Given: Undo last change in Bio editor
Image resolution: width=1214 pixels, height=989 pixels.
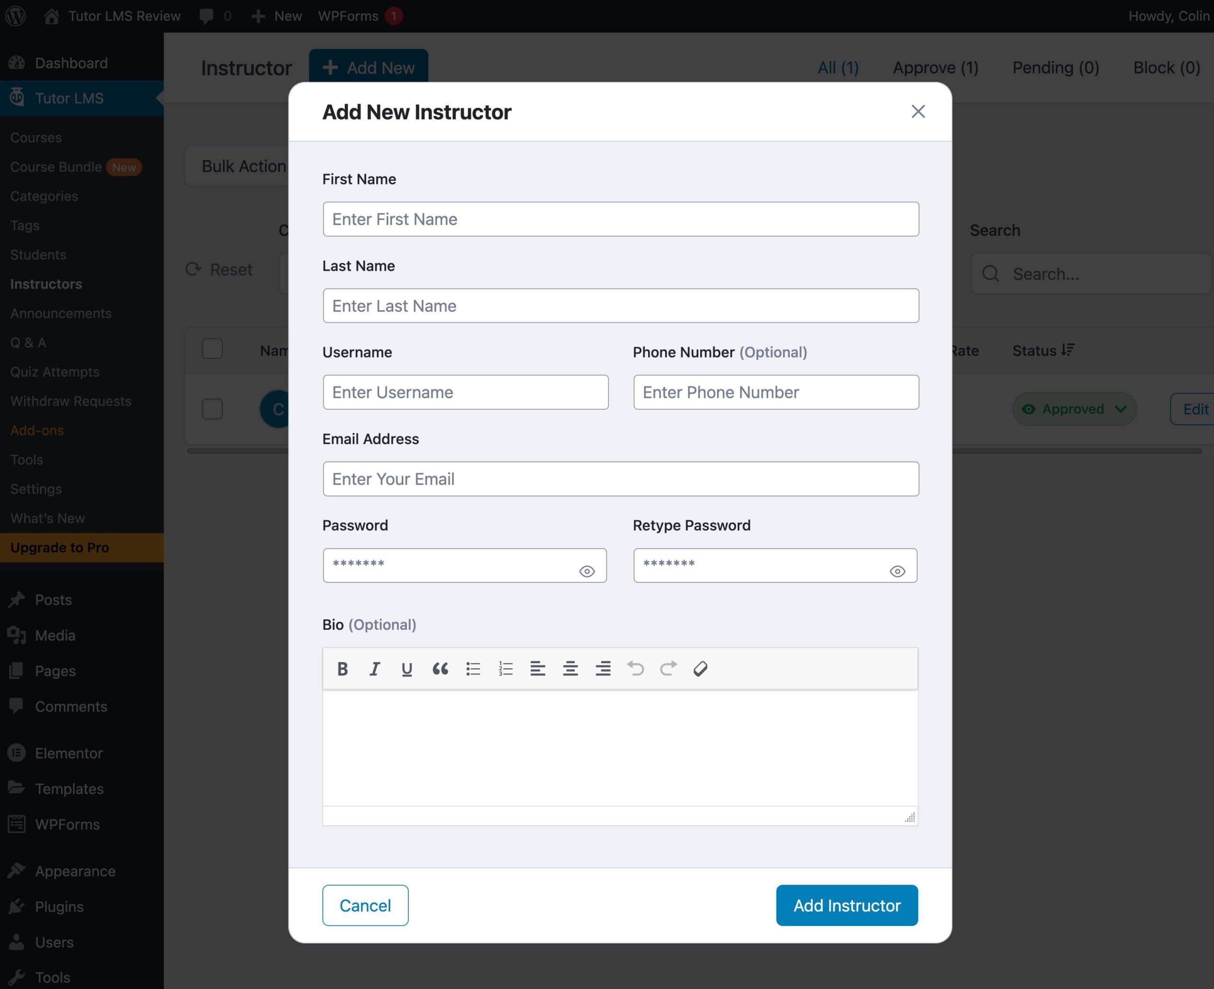Looking at the screenshot, I should coord(635,668).
